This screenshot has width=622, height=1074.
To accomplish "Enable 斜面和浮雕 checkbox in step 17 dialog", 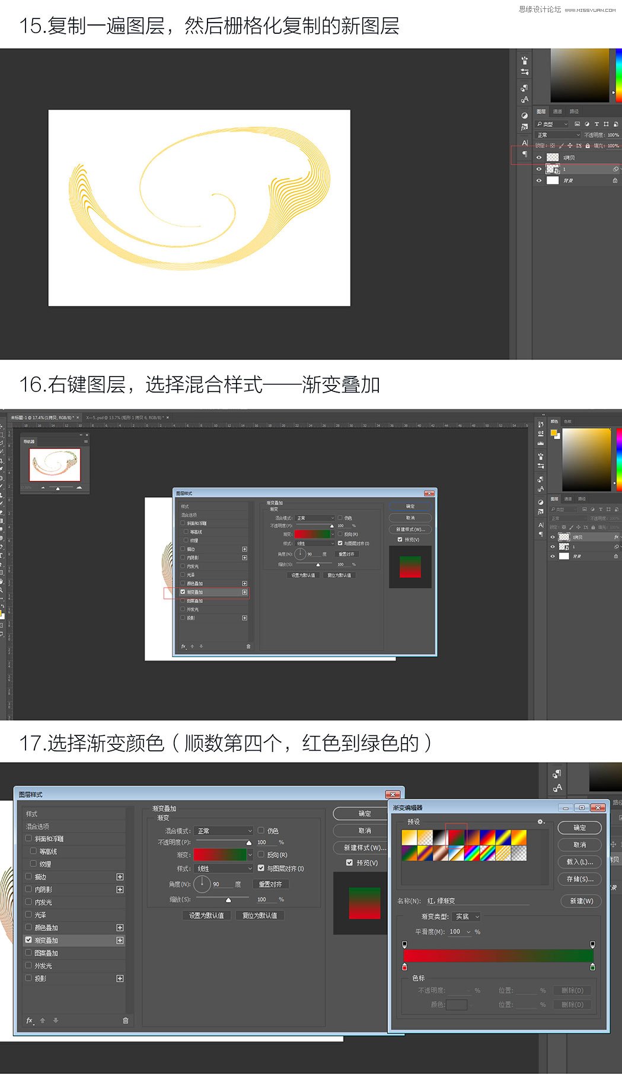I will [28, 839].
